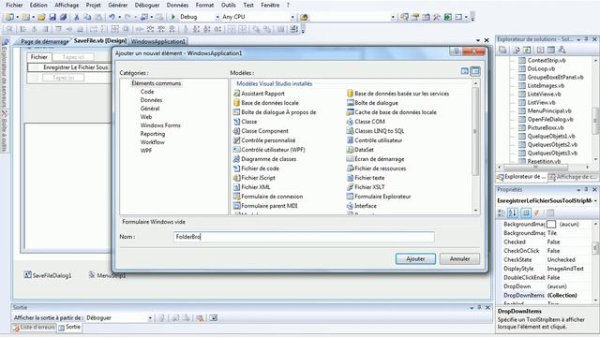
Task: Open the Sortie output tab
Action: pyautogui.click(x=69, y=327)
